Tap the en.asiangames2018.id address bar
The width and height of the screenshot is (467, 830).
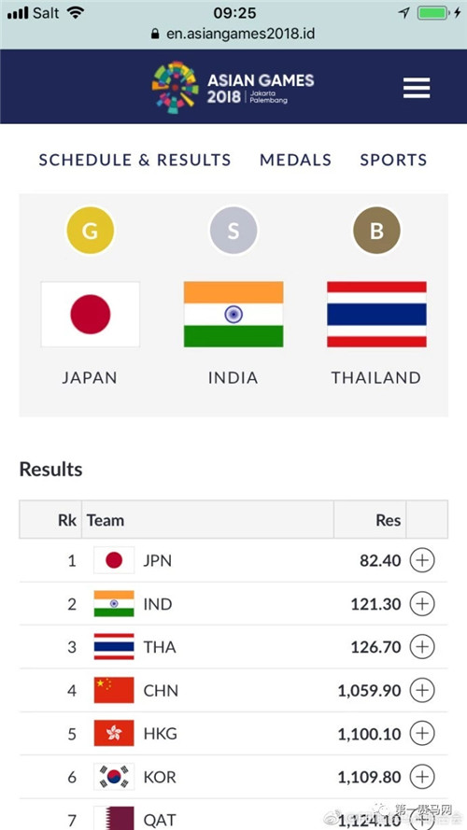coord(233,35)
